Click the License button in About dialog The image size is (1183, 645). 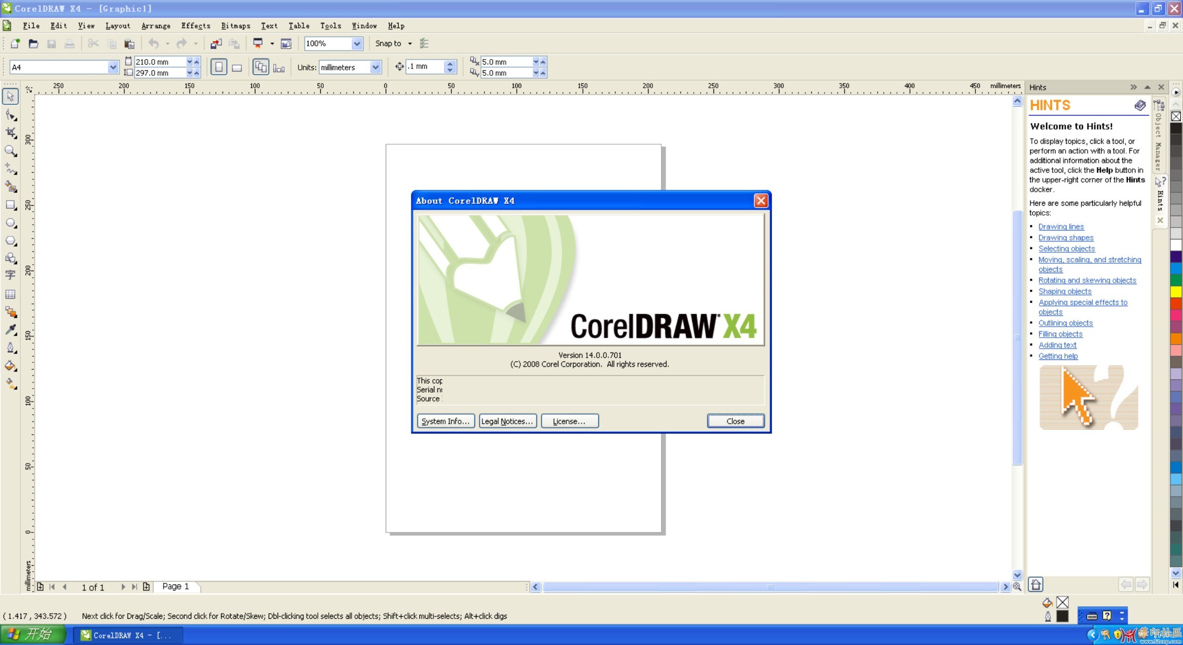point(569,421)
